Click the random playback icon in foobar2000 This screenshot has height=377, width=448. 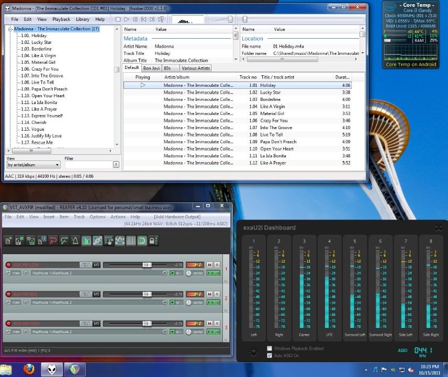pos(161,19)
